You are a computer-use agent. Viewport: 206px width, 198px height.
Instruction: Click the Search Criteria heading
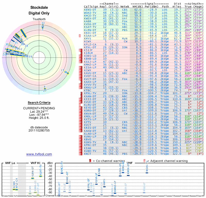click(39, 103)
